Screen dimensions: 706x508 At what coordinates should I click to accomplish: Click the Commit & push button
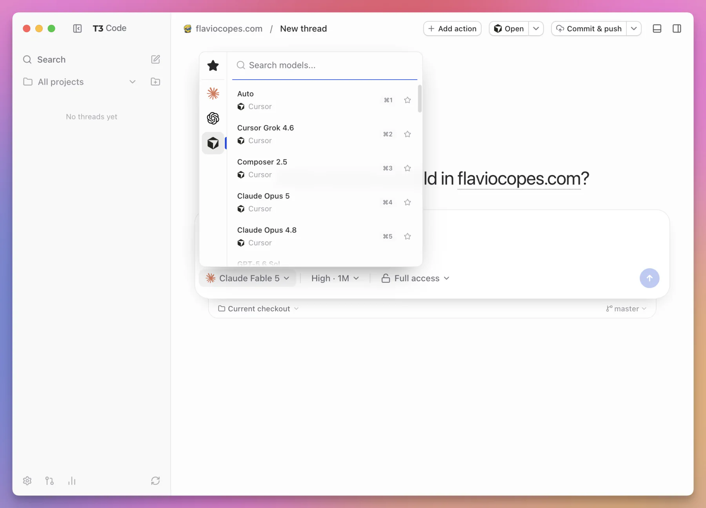[x=589, y=29]
